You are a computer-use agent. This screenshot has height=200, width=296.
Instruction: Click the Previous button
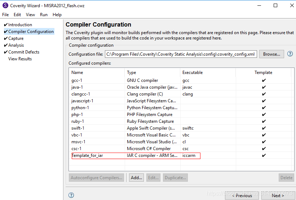click(242, 196)
